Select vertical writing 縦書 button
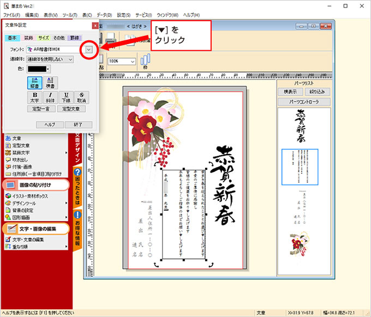The height and width of the screenshot is (317, 371). 34,83
